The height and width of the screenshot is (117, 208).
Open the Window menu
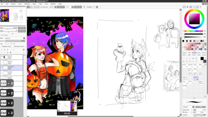[53, 4]
